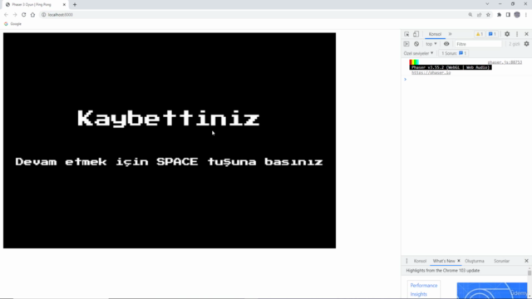Toggle the browser side panel icon

point(508,15)
